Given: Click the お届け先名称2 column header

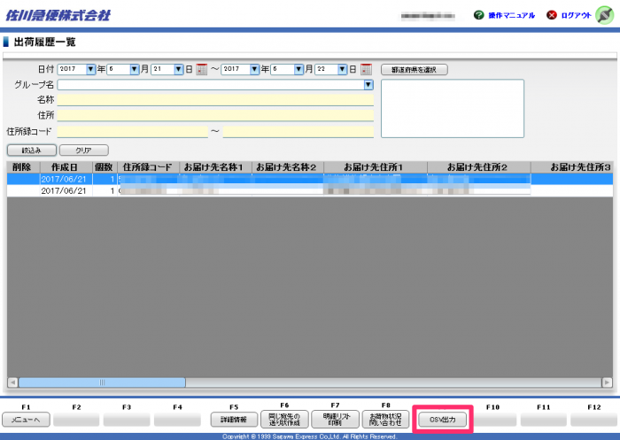Looking at the screenshot, I should click(x=288, y=167).
